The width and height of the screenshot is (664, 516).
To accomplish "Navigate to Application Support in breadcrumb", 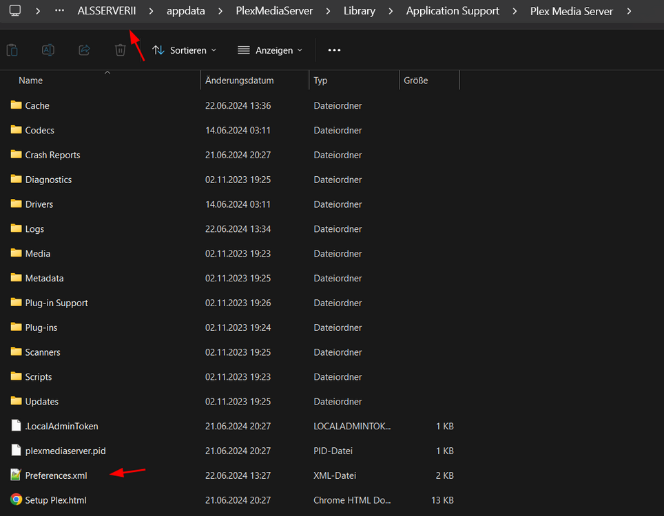I will (x=453, y=11).
